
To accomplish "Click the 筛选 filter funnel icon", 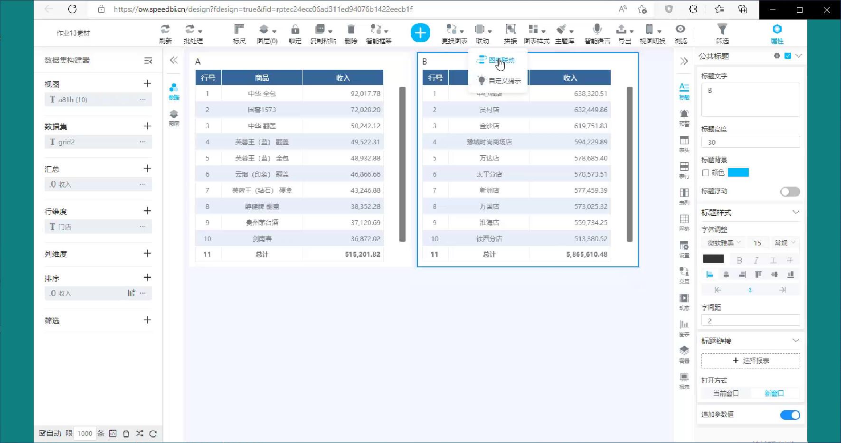I will (722, 29).
